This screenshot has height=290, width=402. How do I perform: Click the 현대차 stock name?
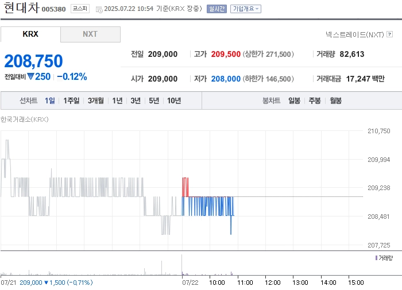click(x=22, y=7)
